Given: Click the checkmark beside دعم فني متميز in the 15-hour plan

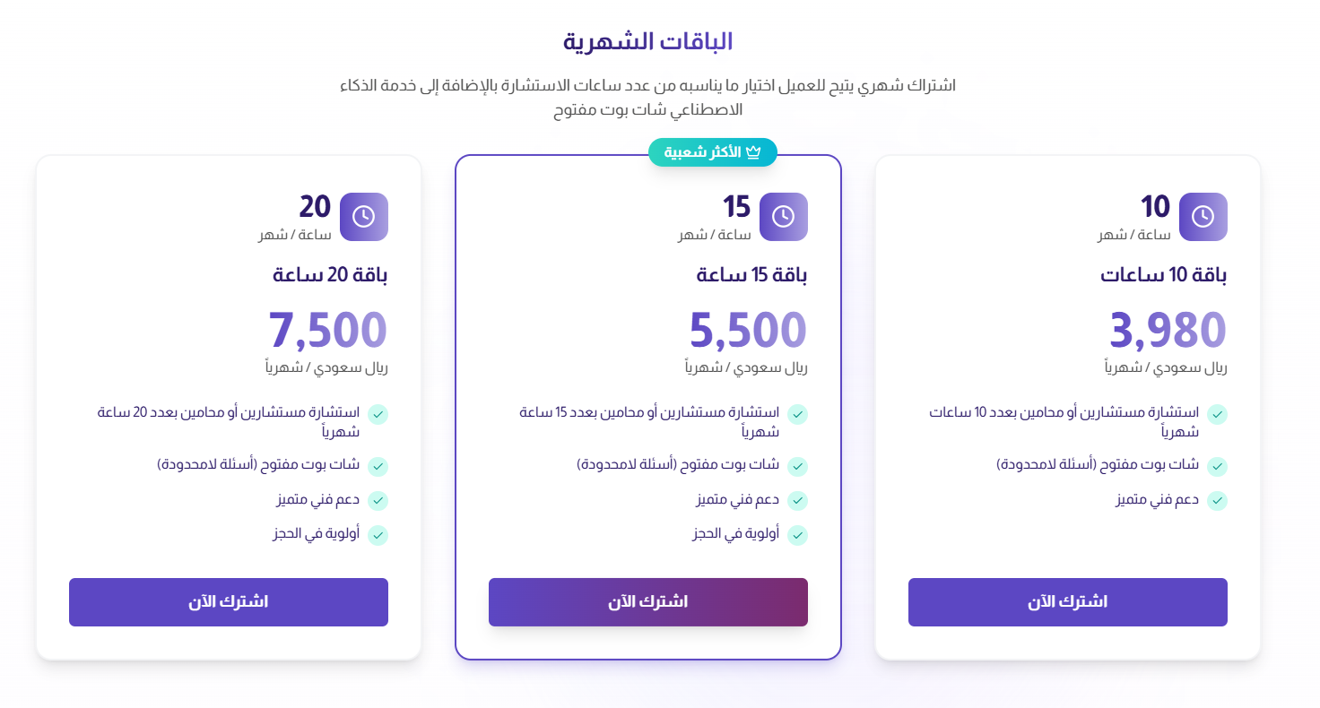Looking at the screenshot, I should click(798, 500).
